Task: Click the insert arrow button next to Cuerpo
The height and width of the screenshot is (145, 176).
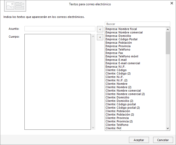Action: 100,37
